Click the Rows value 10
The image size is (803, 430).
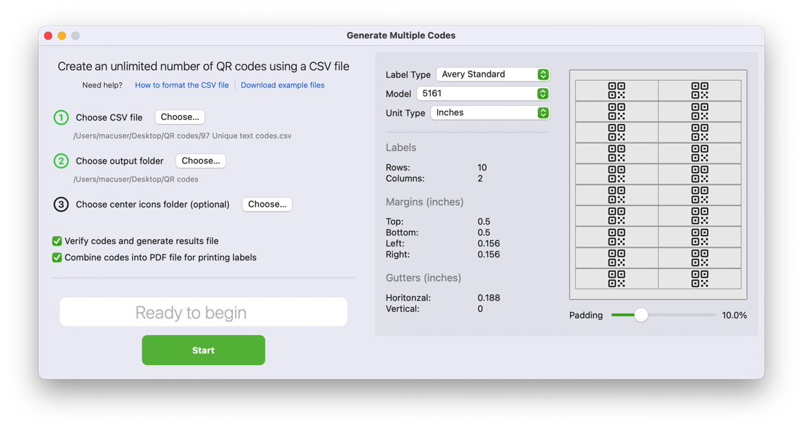click(482, 167)
